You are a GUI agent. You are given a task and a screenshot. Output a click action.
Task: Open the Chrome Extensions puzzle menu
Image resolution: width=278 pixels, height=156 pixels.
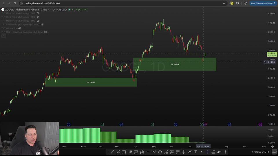tap(237, 3)
